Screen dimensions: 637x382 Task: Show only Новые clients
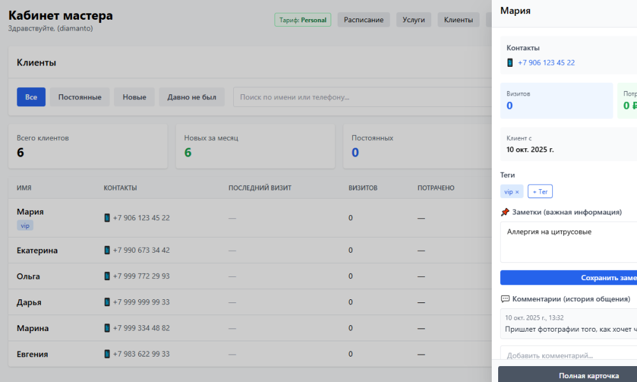[134, 97]
